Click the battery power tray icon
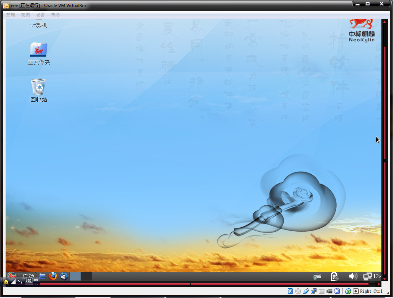The height and width of the screenshot is (298, 393). 335,276
